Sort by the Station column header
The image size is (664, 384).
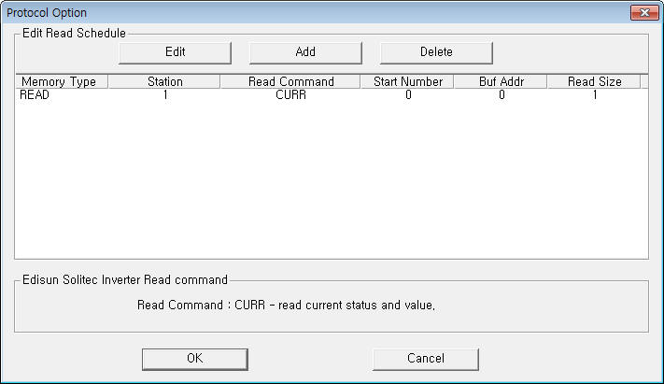click(164, 81)
